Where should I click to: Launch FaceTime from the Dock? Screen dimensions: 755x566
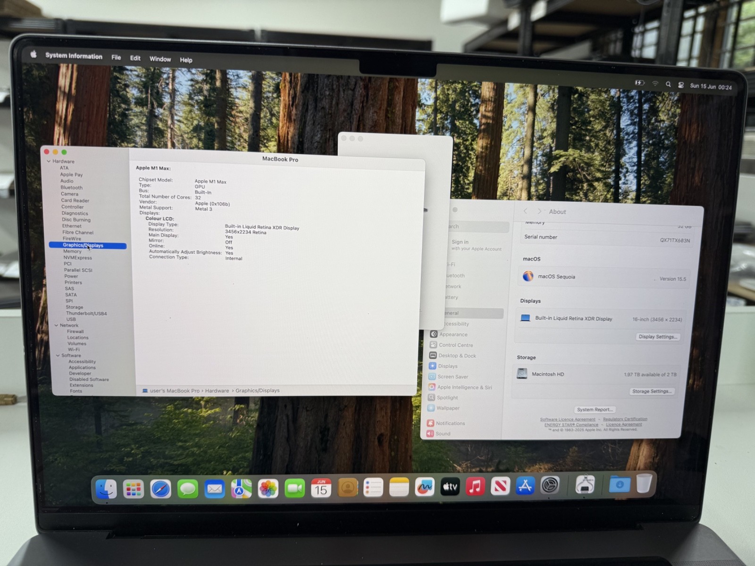coord(295,488)
